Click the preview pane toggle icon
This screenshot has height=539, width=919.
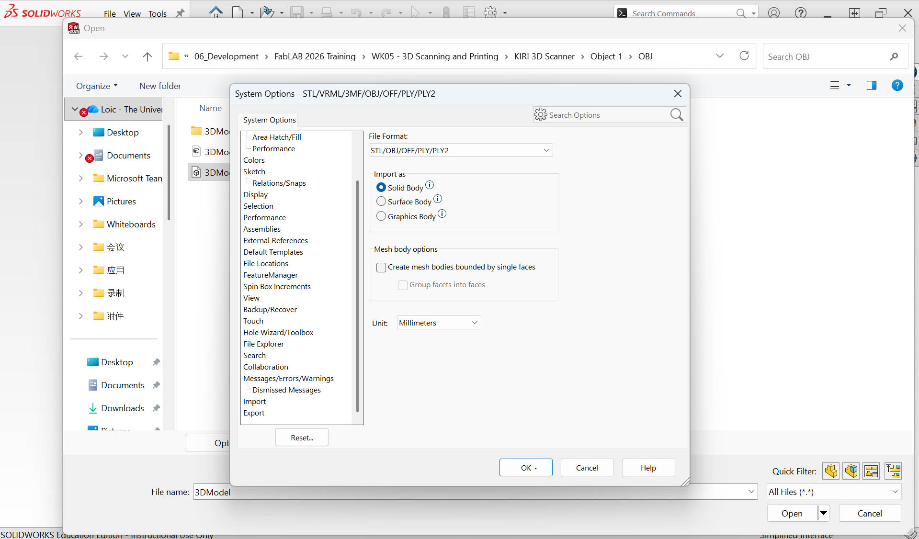(x=872, y=85)
